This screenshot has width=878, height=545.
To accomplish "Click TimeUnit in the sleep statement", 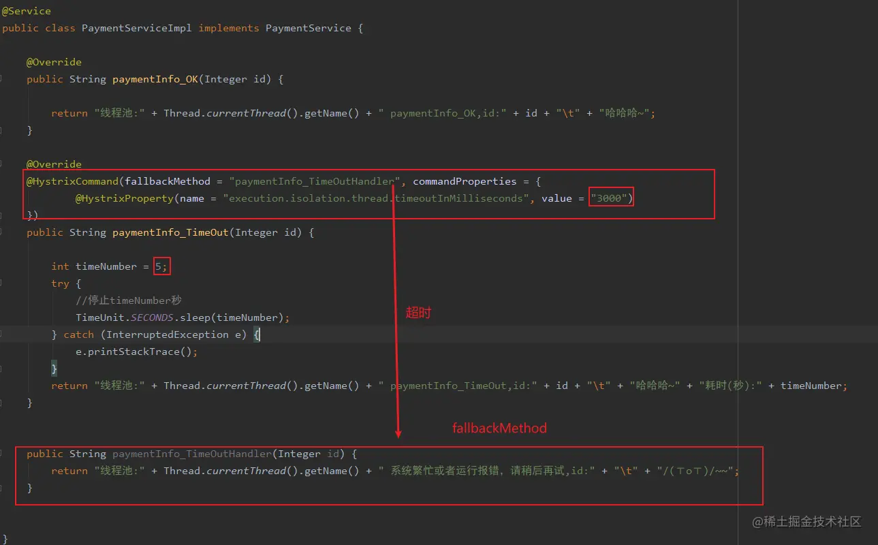I will pos(100,317).
